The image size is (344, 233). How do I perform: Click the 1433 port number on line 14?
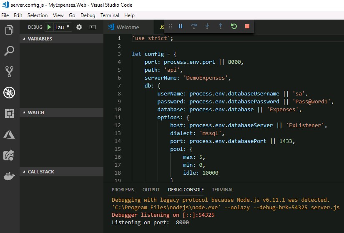(286, 141)
